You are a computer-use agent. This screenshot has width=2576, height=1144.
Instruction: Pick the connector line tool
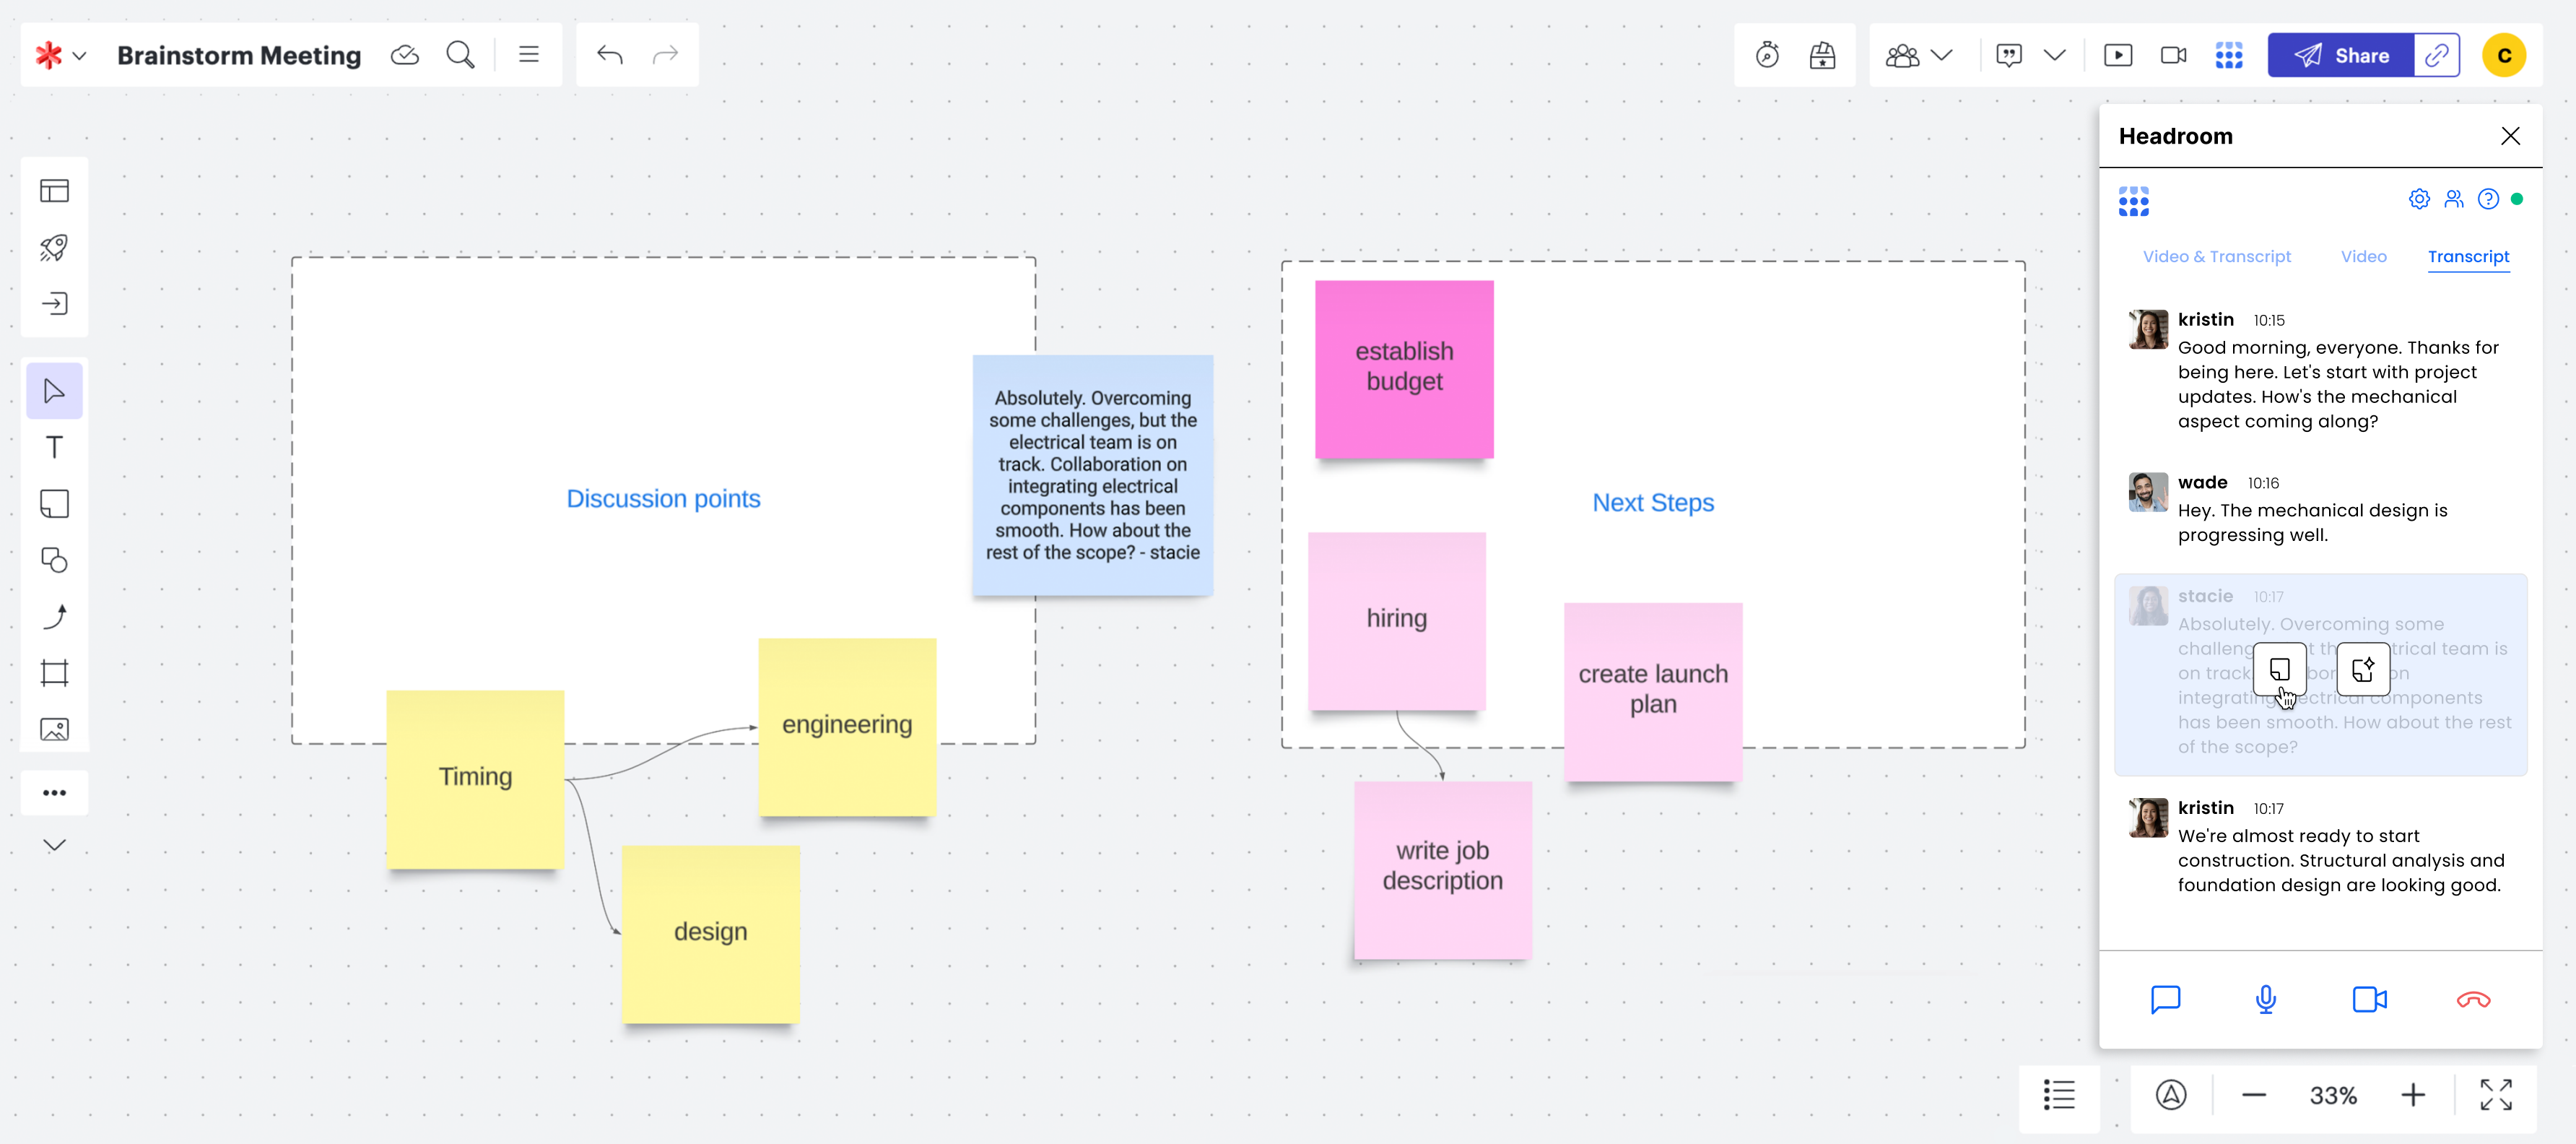coord(54,616)
